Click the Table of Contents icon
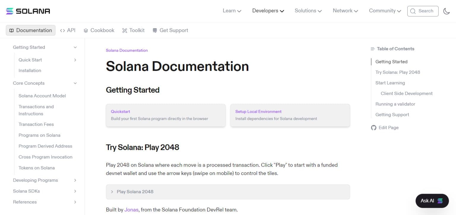 click(x=373, y=49)
